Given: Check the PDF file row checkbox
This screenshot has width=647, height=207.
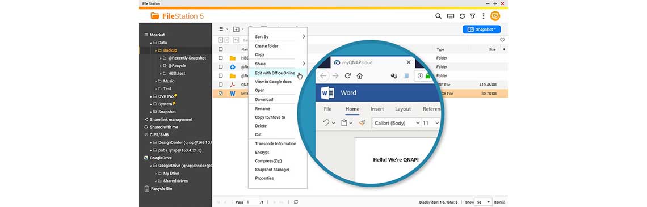Looking at the screenshot, I should click(x=221, y=85).
